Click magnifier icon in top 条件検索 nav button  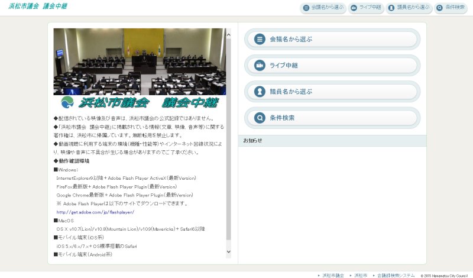(439, 8)
